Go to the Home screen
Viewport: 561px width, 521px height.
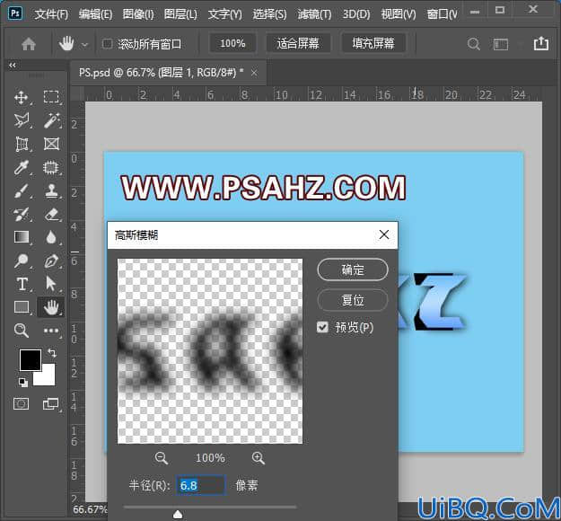pyautogui.click(x=29, y=44)
